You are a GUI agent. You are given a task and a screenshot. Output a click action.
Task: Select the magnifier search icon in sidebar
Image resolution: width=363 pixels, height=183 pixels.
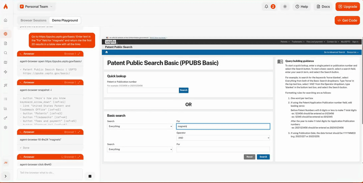5,53
